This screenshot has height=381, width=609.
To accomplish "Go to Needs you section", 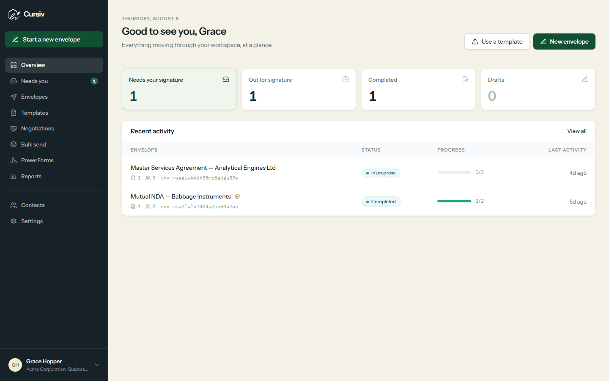I will pyautogui.click(x=54, y=81).
